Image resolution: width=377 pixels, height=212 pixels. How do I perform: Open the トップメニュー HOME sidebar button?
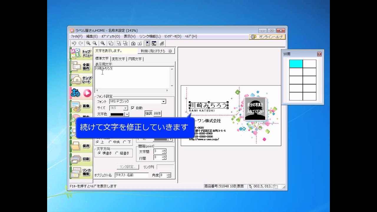tap(81, 53)
